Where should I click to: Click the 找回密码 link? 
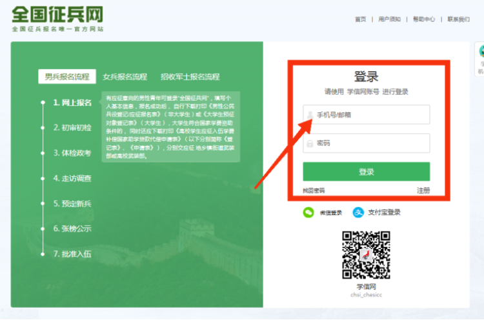(314, 190)
